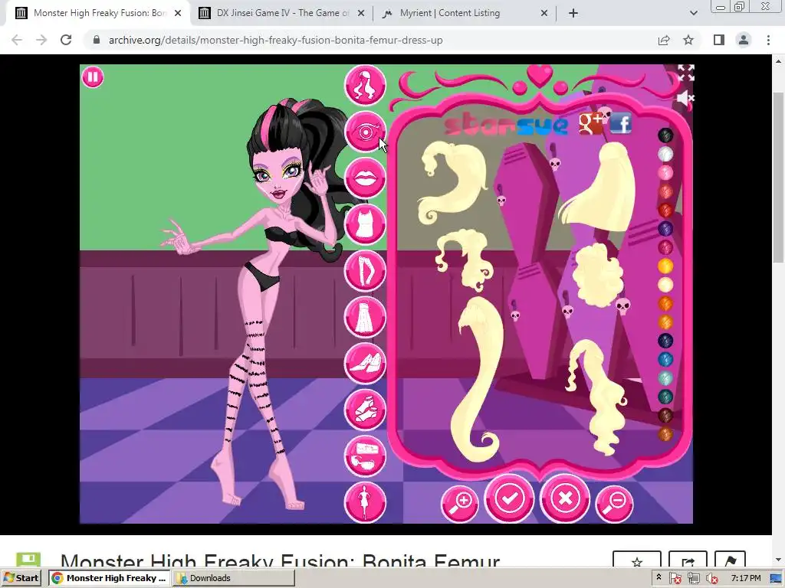Share this page from the toolbar
The width and height of the screenshot is (785, 588).
pyautogui.click(x=664, y=40)
